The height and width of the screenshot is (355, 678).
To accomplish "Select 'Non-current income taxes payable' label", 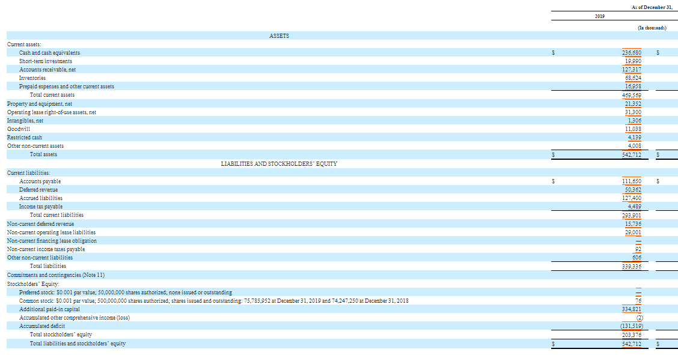I will [46, 249].
